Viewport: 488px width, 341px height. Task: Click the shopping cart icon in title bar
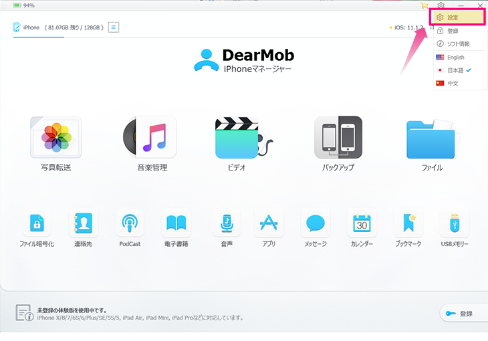[x=424, y=5]
